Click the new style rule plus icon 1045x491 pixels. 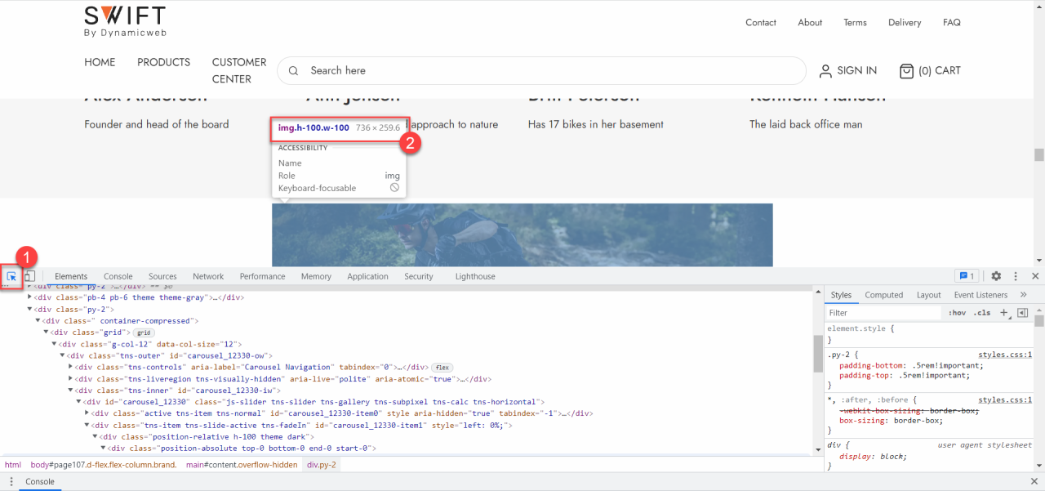click(1004, 313)
